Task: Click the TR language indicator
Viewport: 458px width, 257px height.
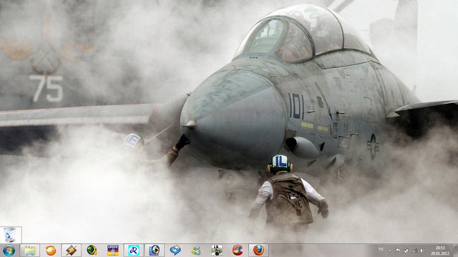Action: click(x=381, y=250)
